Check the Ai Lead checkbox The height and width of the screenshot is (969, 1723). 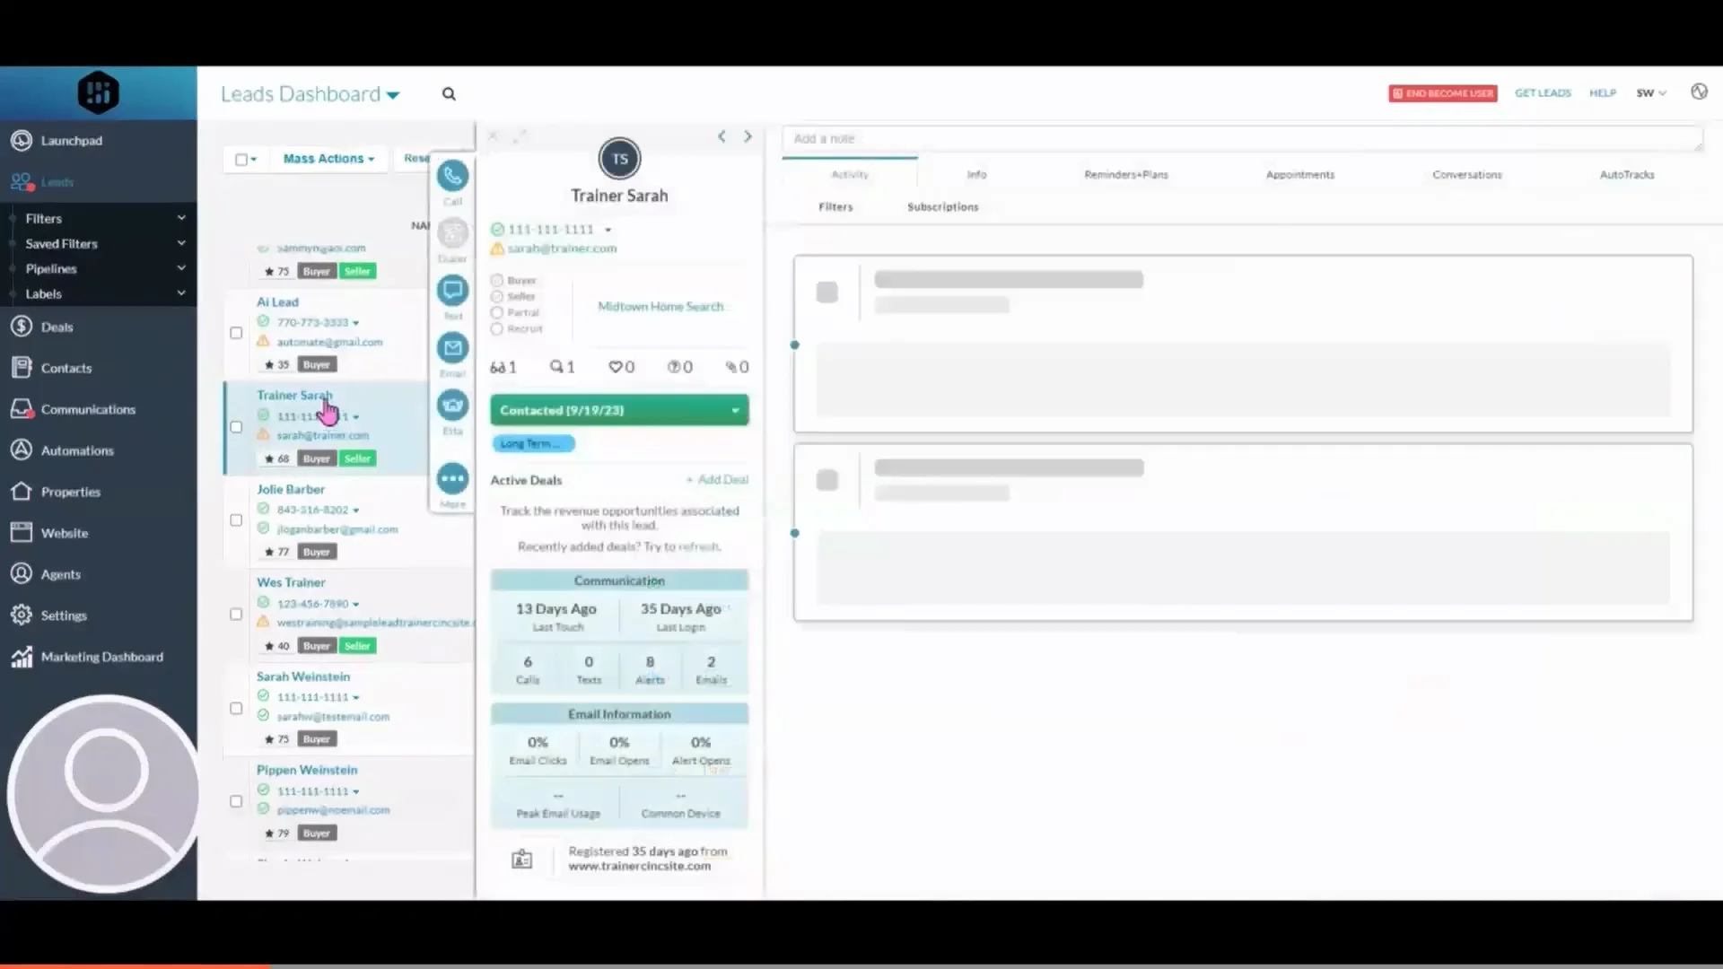236,333
